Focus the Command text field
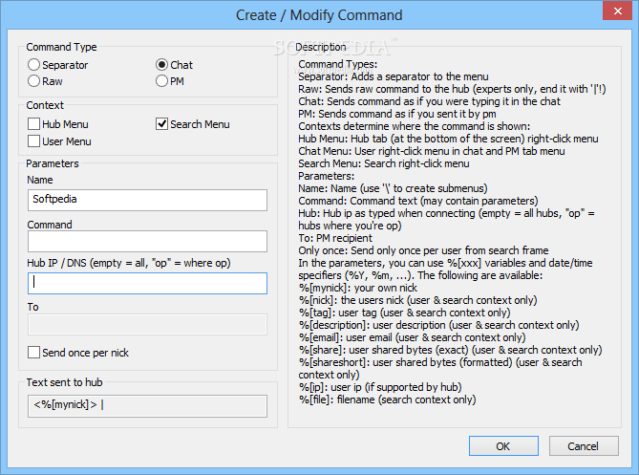This screenshot has width=639, height=475. coord(147,242)
